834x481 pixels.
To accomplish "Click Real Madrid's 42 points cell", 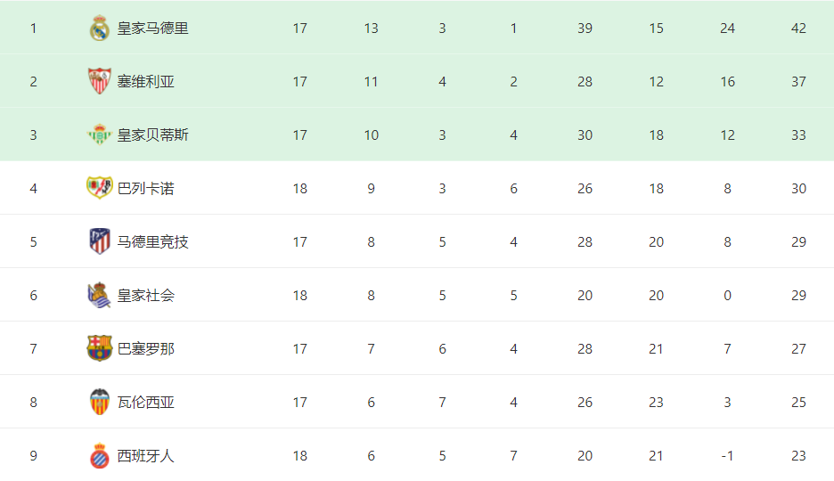I will [798, 29].
